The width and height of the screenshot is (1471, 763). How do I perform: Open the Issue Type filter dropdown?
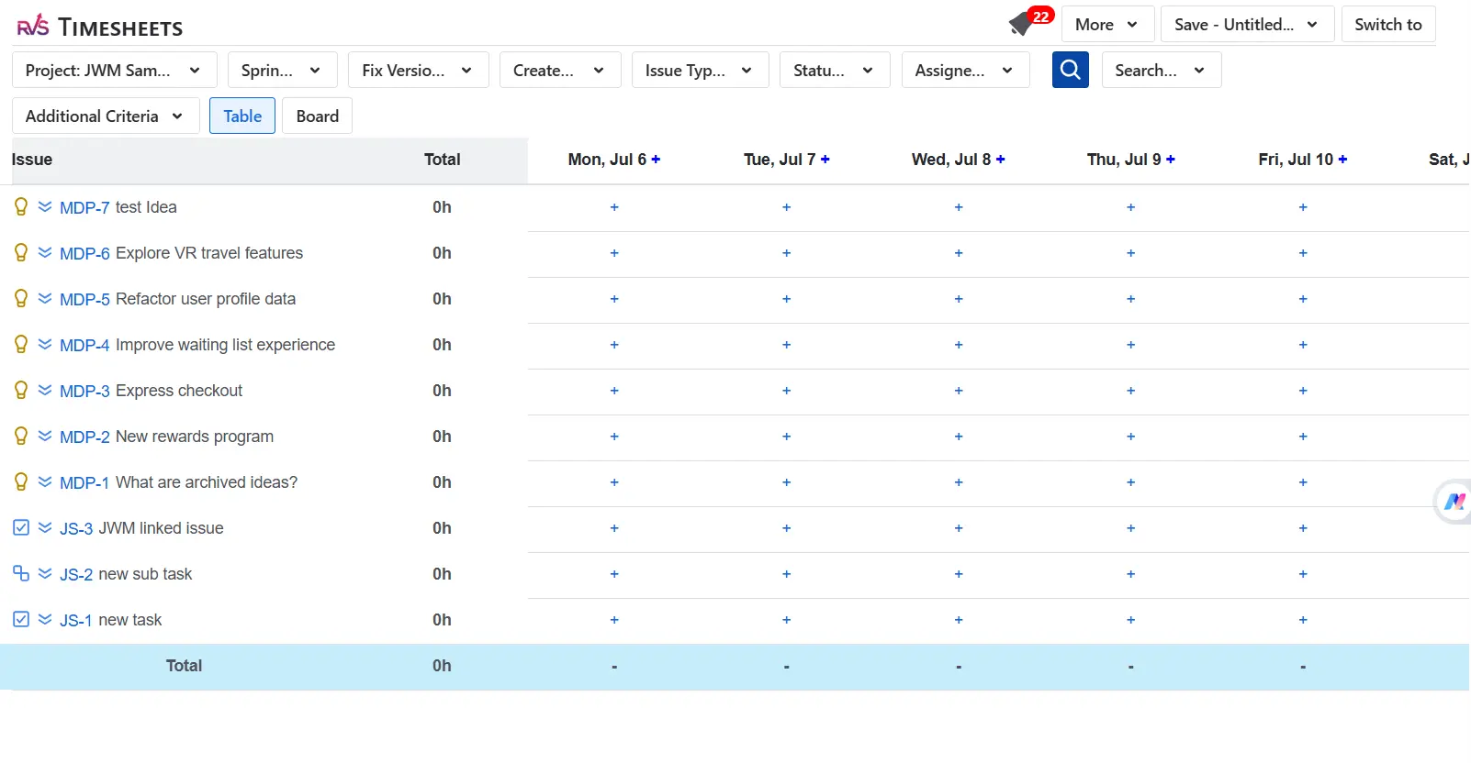point(700,70)
